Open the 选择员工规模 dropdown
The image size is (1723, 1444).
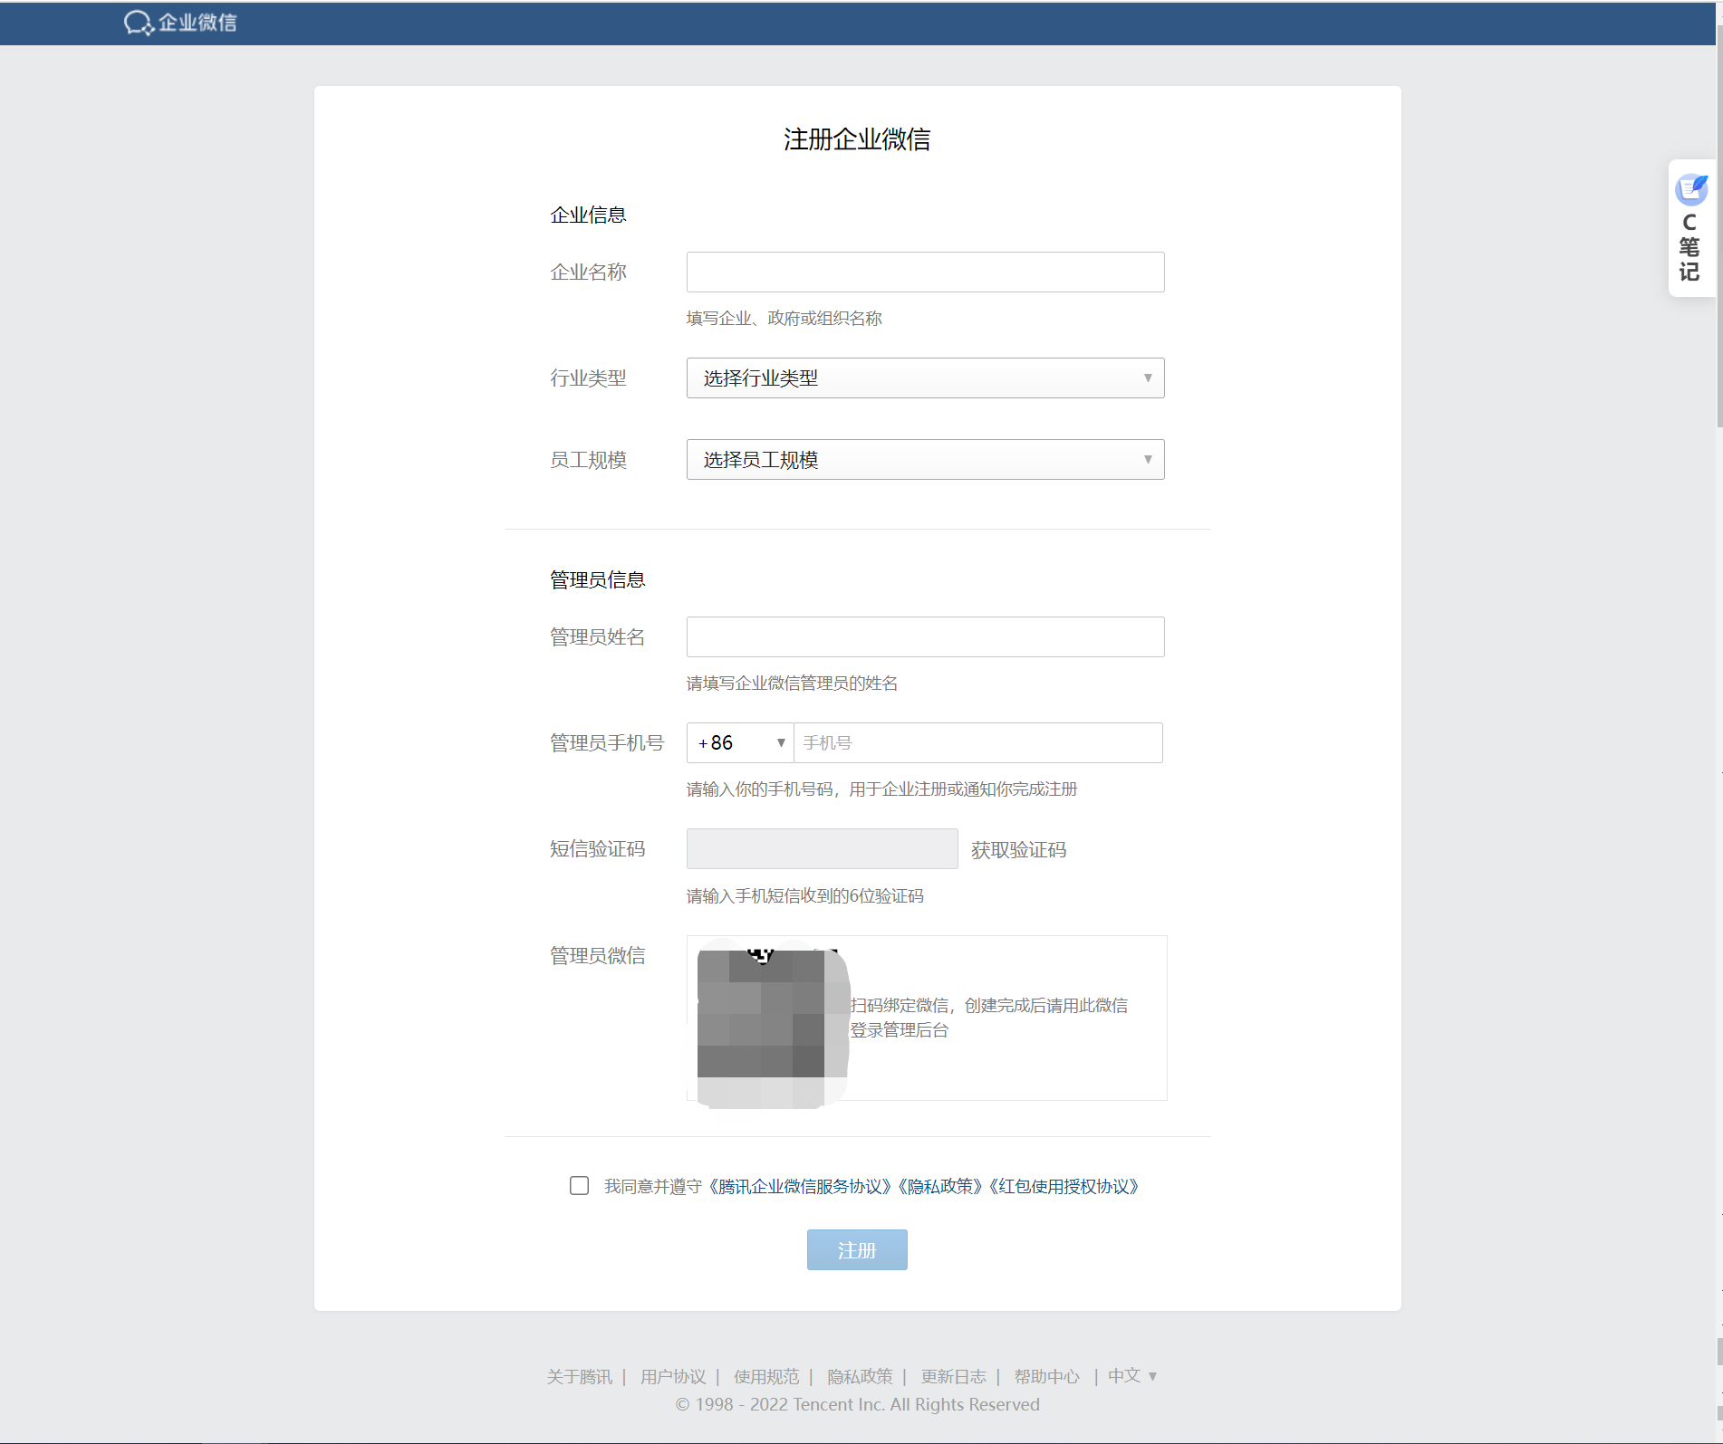pyautogui.click(x=924, y=459)
